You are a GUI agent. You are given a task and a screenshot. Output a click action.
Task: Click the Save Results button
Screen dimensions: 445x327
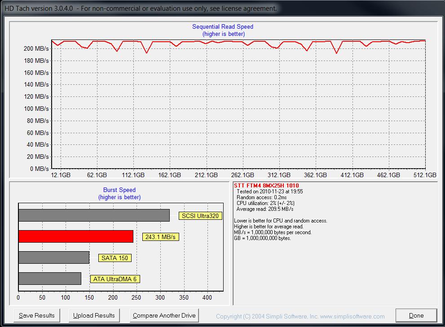pyautogui.click(x=37, y=315)
